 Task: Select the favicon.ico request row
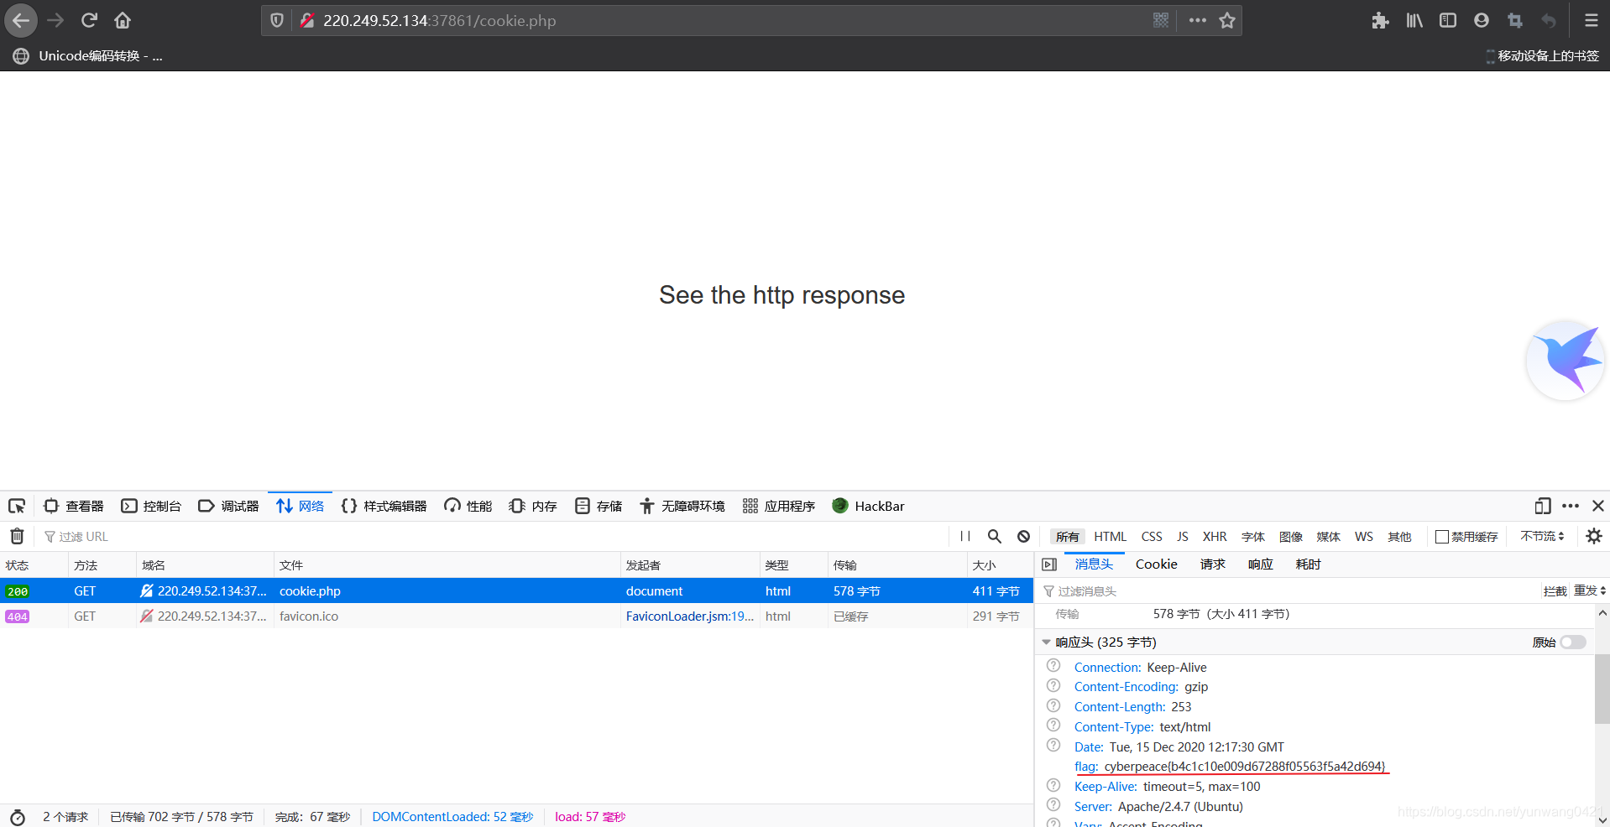pyautogui.click(x=516, y=616)
